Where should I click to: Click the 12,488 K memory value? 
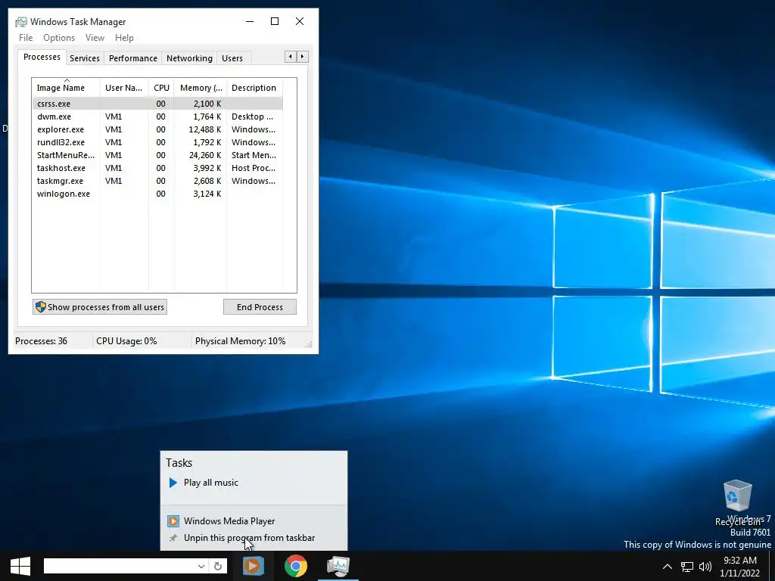click(x=204, y=129)
